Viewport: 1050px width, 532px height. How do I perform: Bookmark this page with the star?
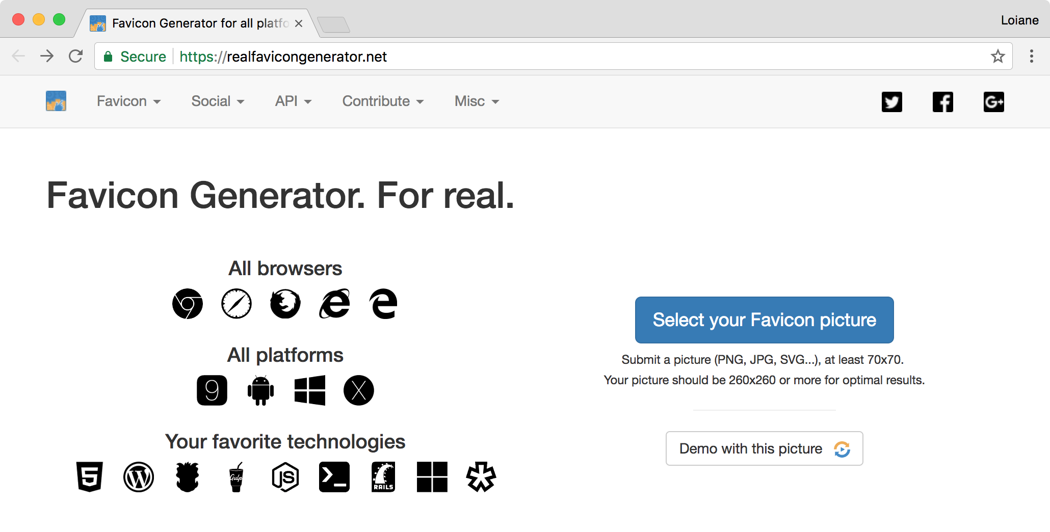(x=998, y=56)
